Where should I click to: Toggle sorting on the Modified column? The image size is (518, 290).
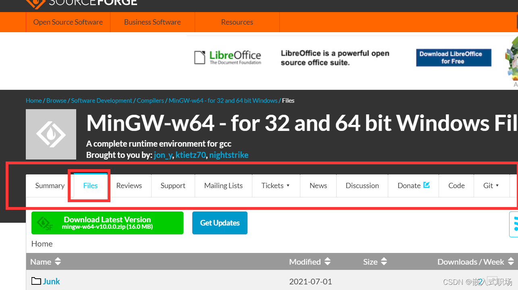(x=327, y=261)
